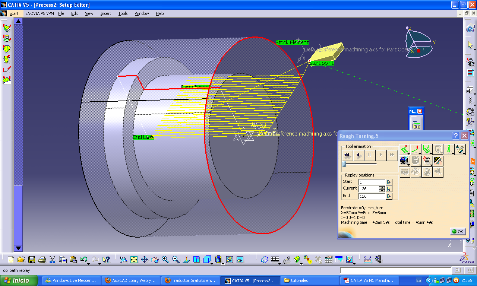Open the tutoriales folder taskbar item
The image size is (477, 286).
[310, 280]
